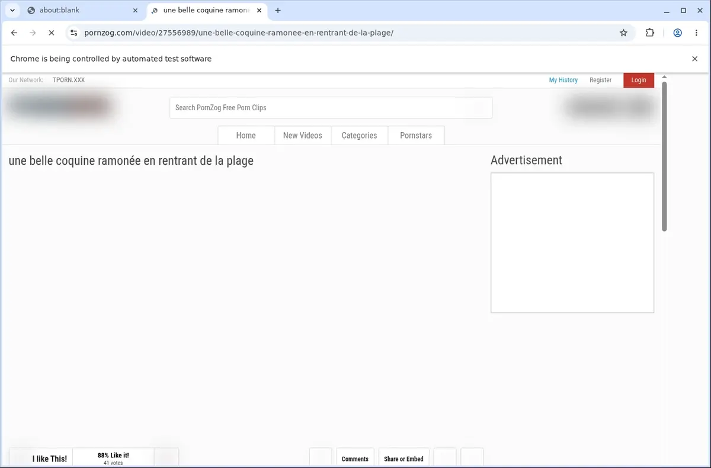Open the Extensions puzzle icon

pyautogui.click(x=650, y=33)
